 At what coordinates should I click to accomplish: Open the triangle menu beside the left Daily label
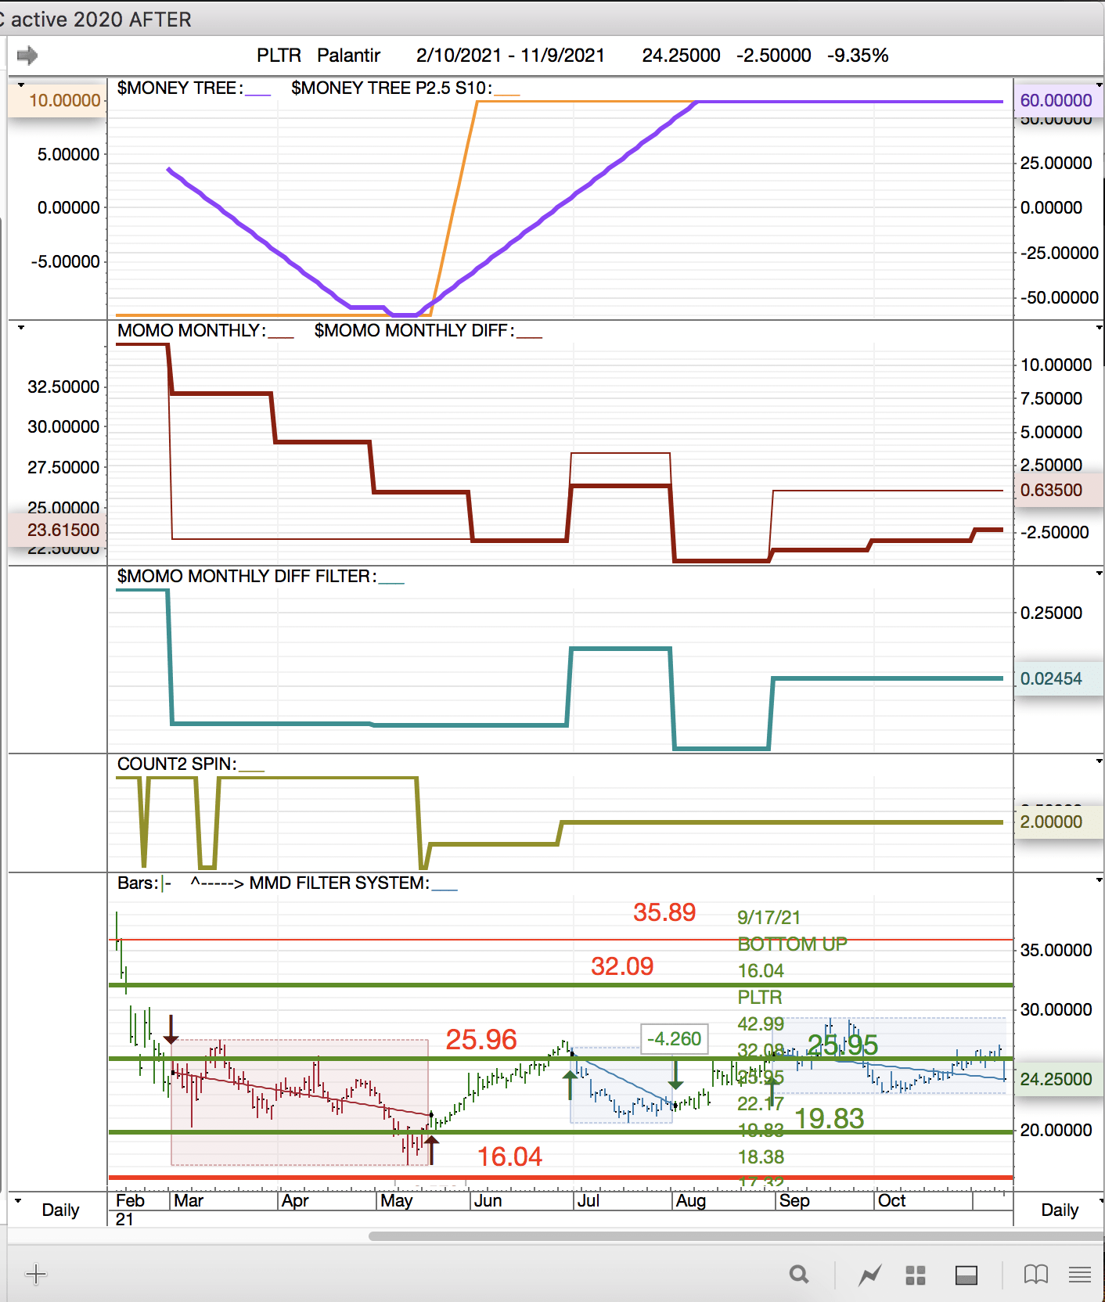(18, 1200)
